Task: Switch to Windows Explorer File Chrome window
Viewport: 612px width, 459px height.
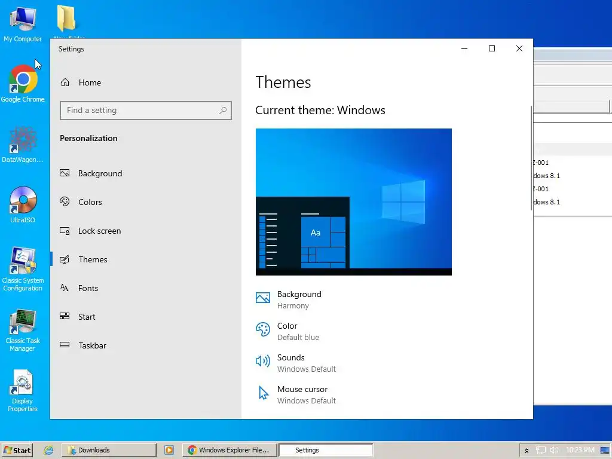Action: coord(229,450)
